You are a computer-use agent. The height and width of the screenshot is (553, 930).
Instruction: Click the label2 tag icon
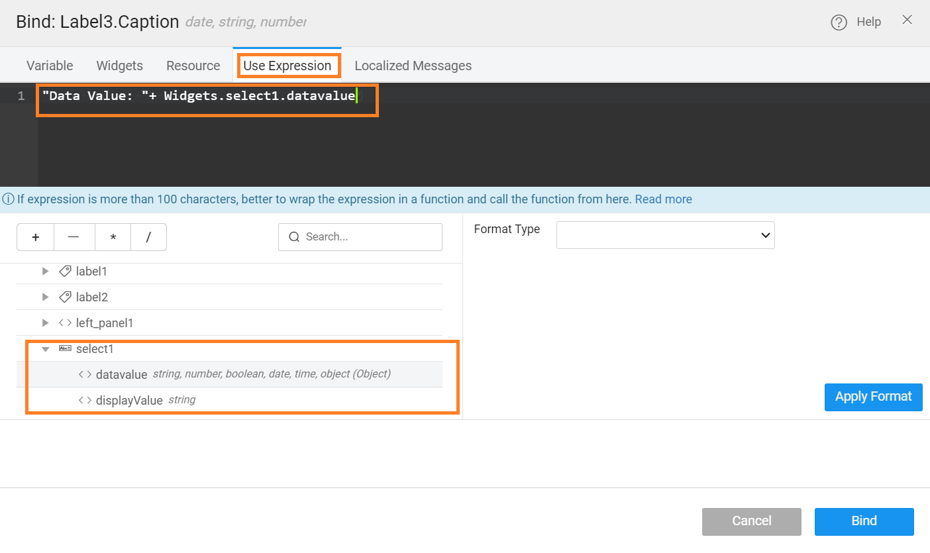tap(65, 297)
